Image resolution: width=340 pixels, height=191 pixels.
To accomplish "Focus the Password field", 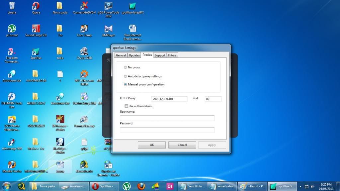I will (167, 130).
